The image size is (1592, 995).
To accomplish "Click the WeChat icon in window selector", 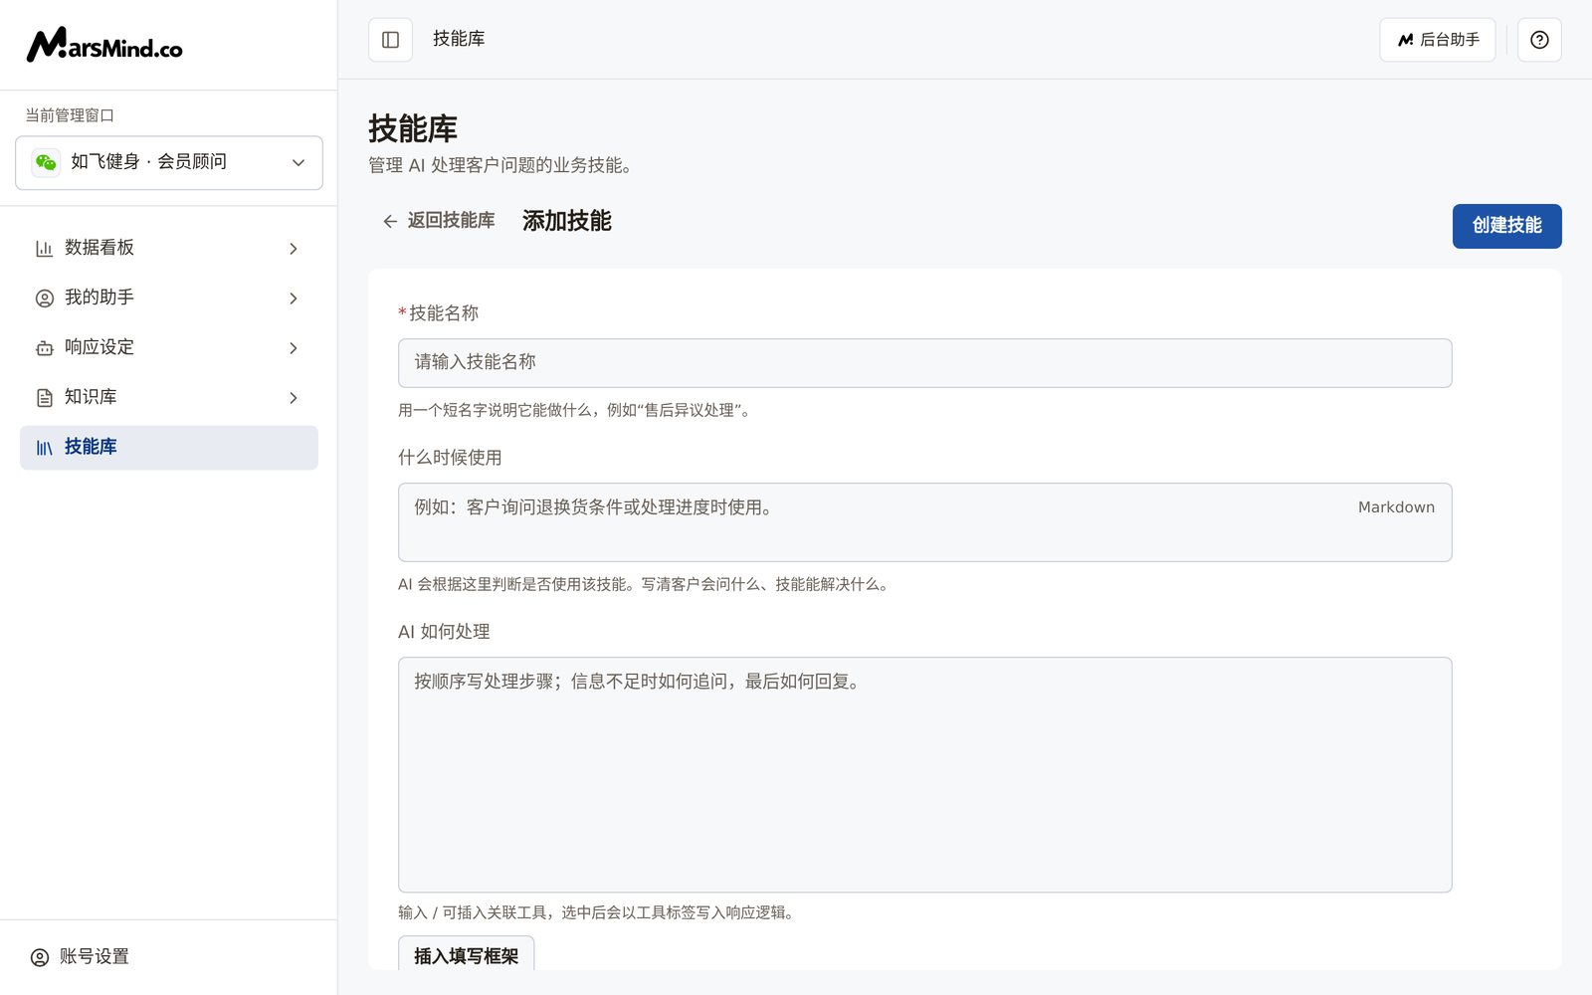I will point(46,162).
